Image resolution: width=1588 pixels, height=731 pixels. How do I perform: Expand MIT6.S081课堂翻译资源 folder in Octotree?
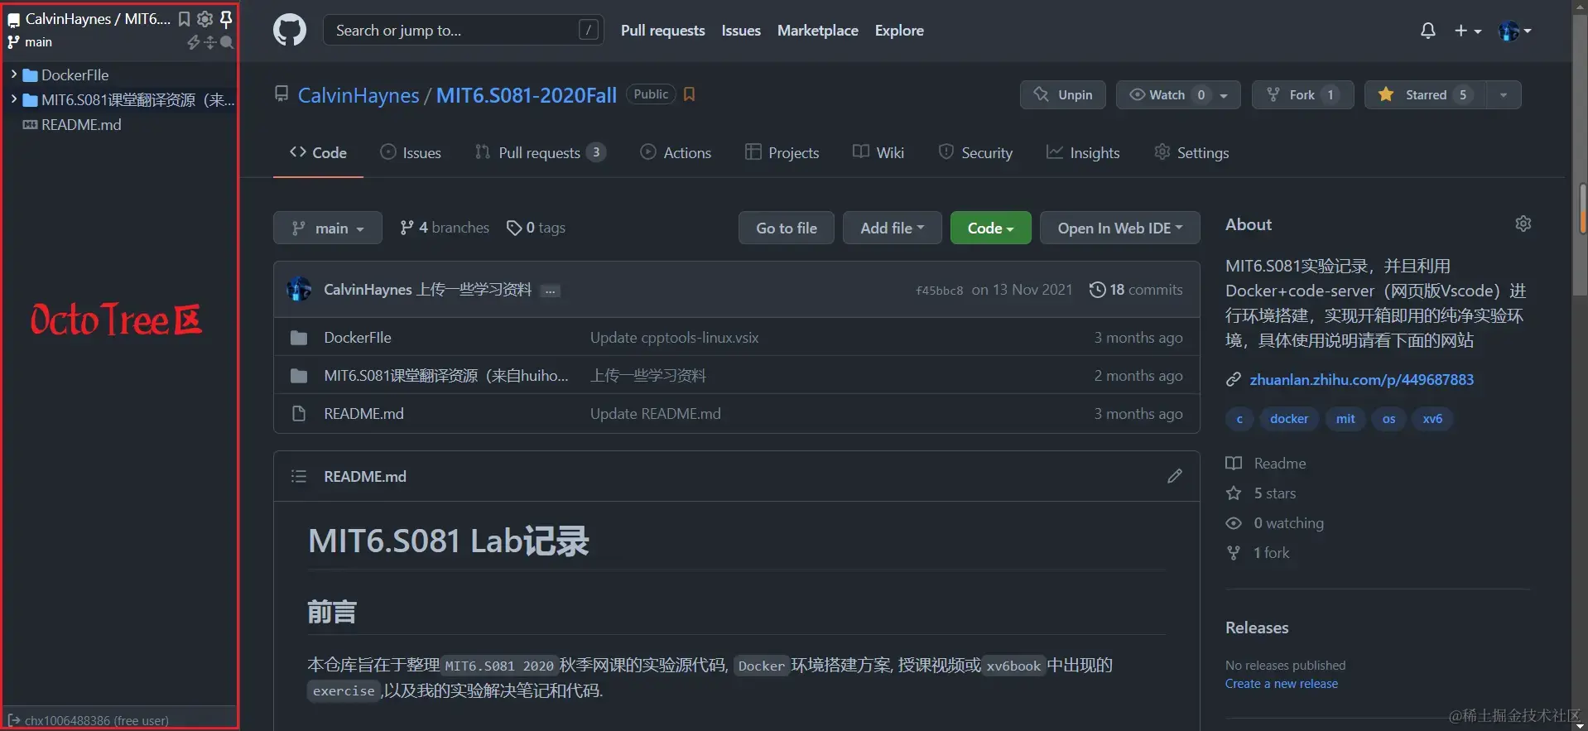(13, 99)
